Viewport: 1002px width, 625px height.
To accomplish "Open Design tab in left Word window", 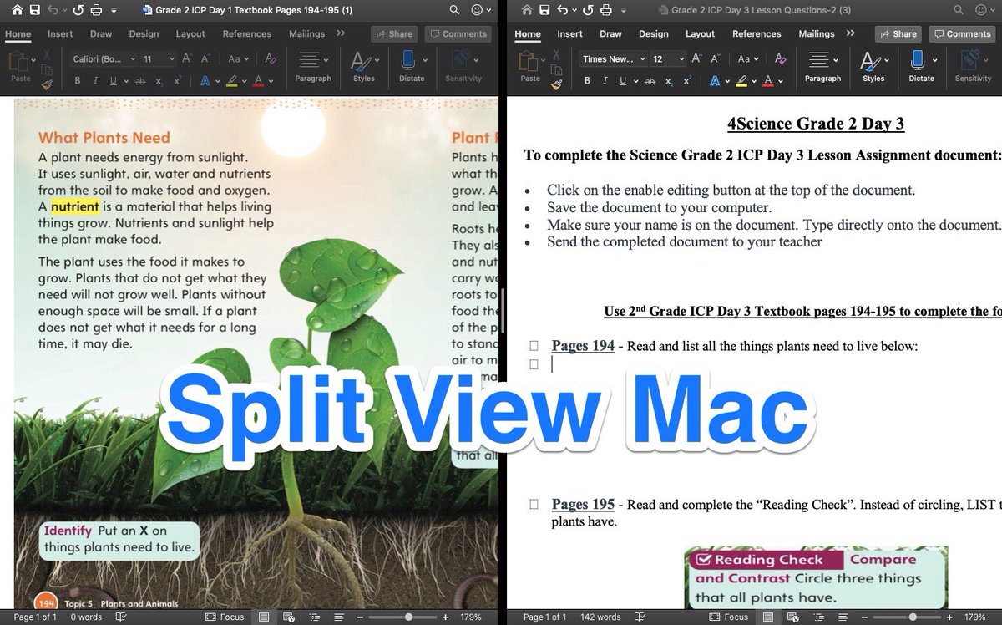I will [144, 34].
